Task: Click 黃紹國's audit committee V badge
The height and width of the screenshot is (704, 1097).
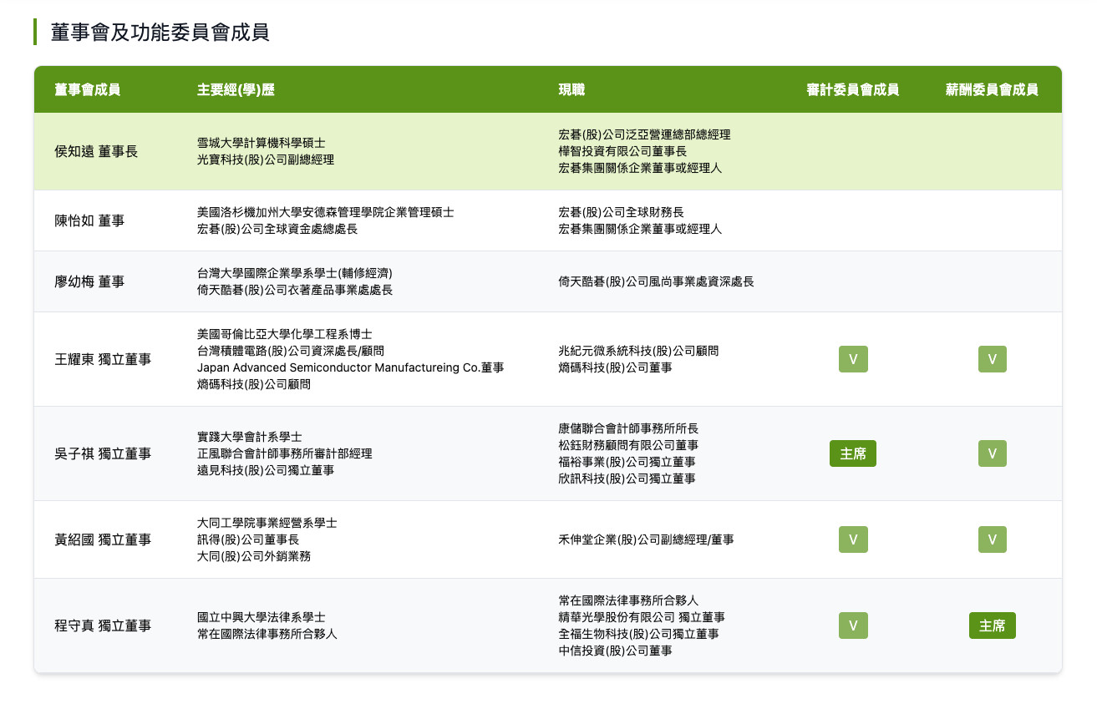Action: coord(853,539)
